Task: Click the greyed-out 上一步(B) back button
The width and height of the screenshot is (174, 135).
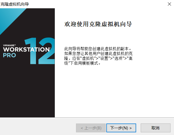Action: click(x=91, y=128)
